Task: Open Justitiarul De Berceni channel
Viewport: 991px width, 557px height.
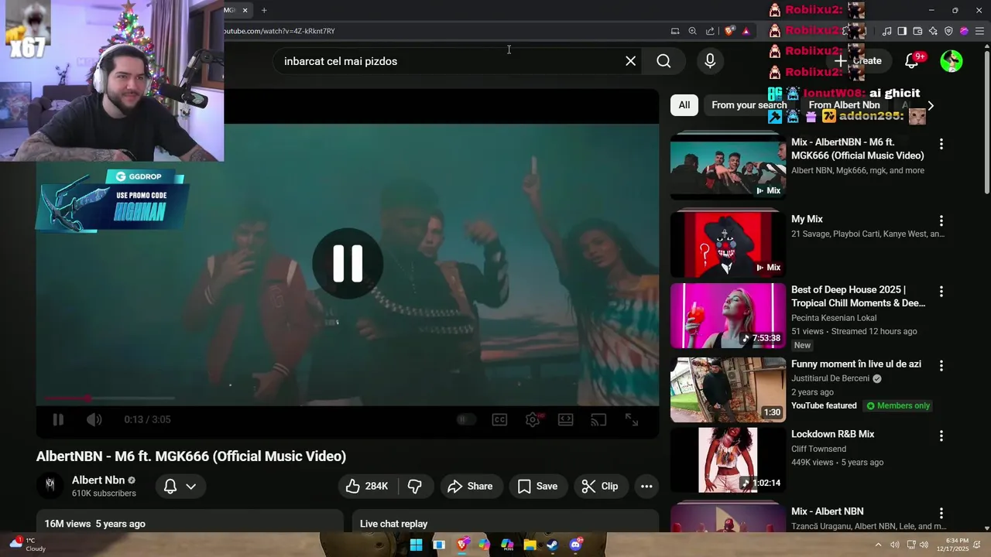Action: 830,378
